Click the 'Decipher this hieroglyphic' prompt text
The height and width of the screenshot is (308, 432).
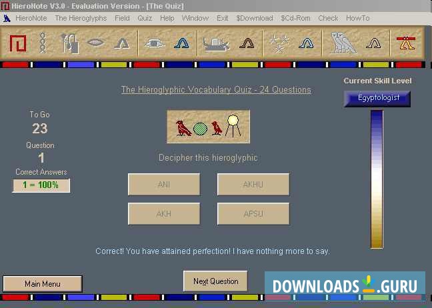point(208,157)
